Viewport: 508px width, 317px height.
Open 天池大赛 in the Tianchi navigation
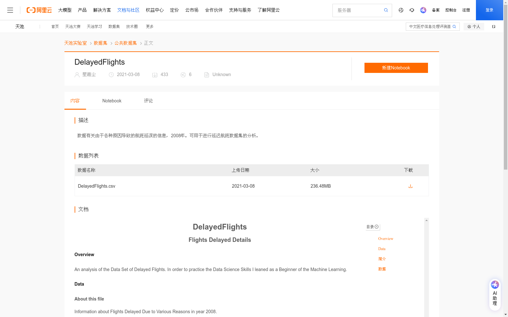coord(73,27)
